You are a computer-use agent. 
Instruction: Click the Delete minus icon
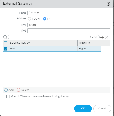click(x=18, y=90)
